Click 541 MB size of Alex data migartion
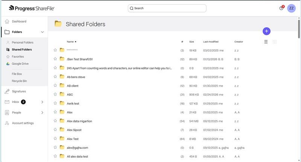The image size is (301, 162). (194, 121)
